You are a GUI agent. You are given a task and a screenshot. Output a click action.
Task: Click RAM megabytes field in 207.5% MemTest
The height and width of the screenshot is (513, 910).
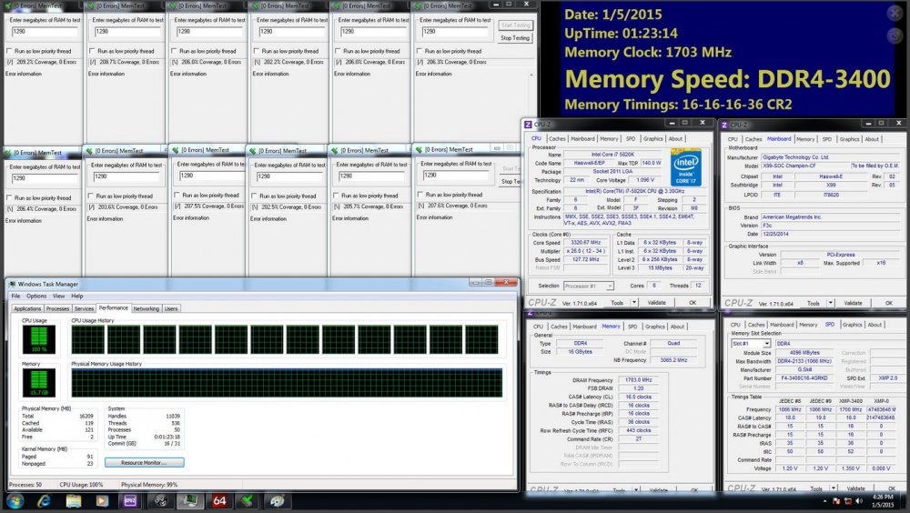[x=211, y=176]
